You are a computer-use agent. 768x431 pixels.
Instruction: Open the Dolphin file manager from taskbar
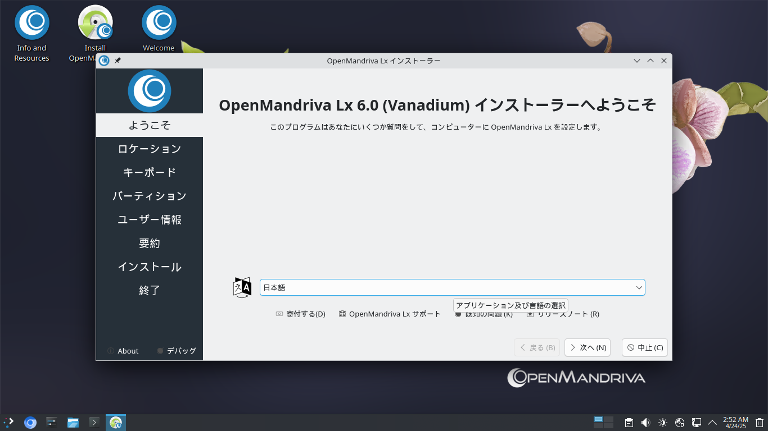73,422
